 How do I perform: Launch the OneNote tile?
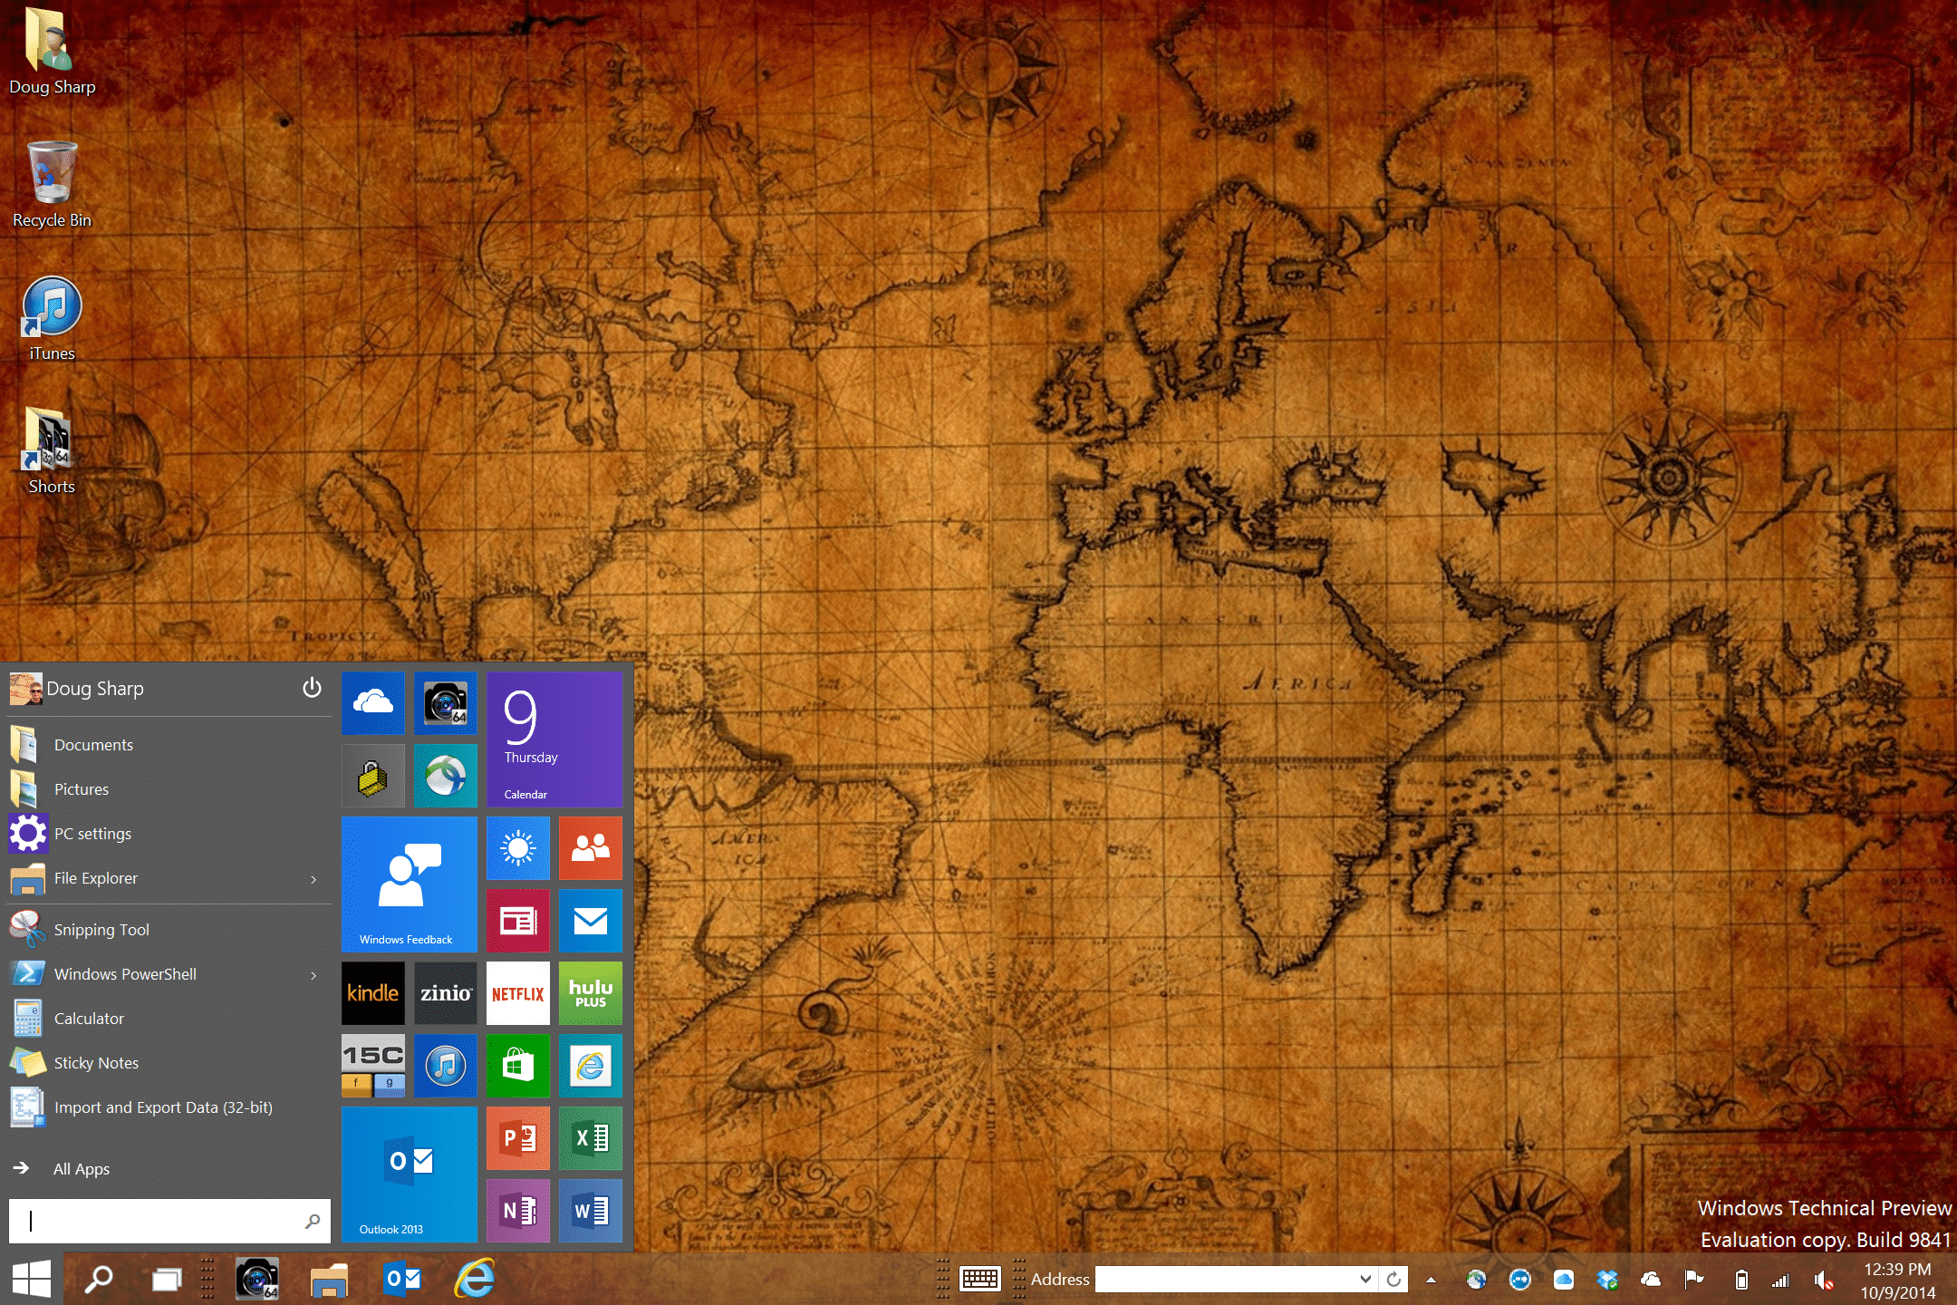click(x=517, y=1210)
